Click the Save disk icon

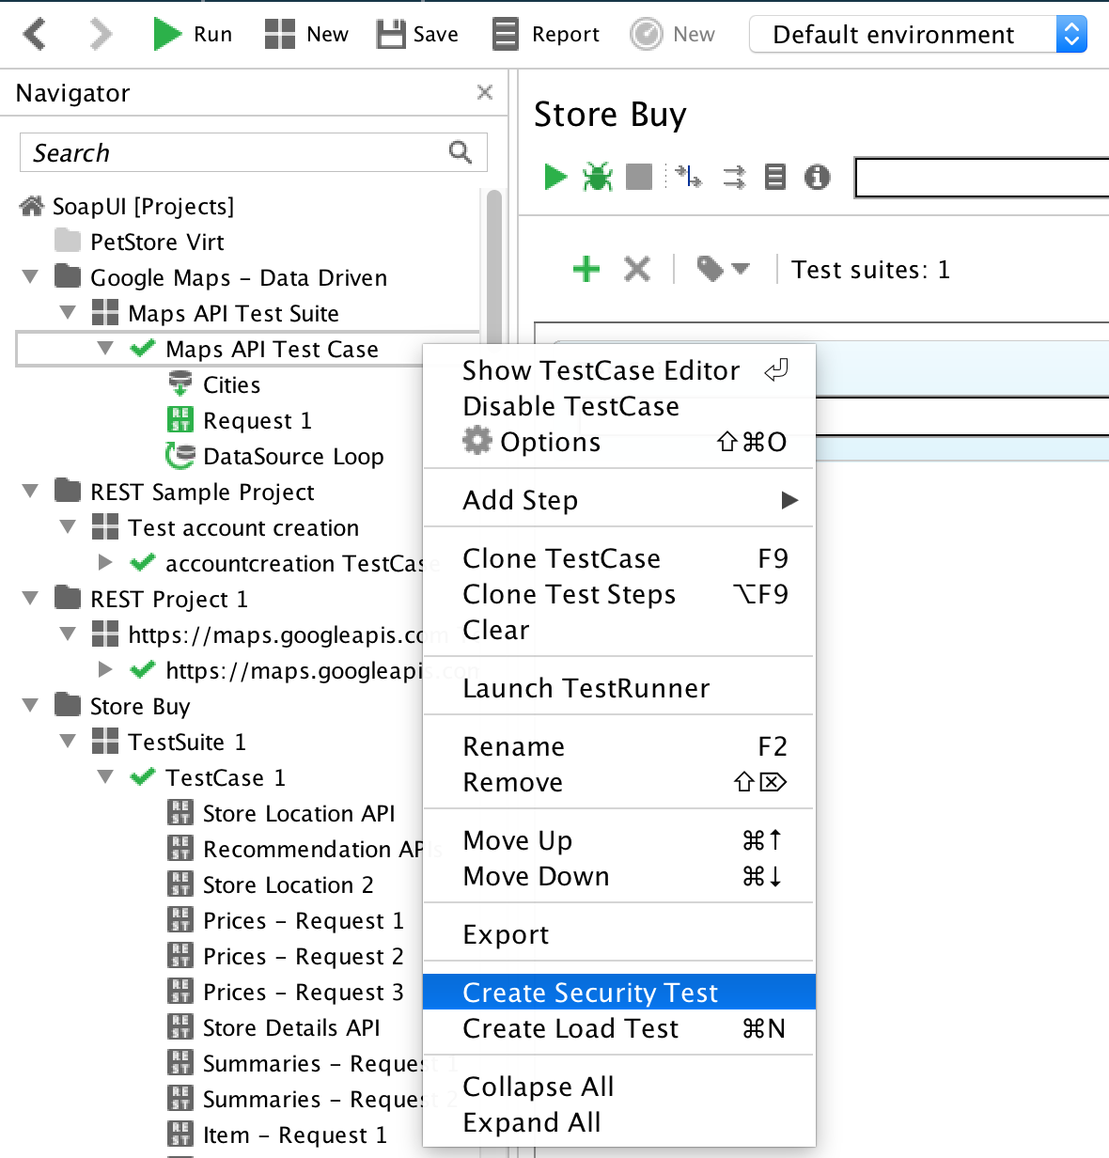point(390,35)
